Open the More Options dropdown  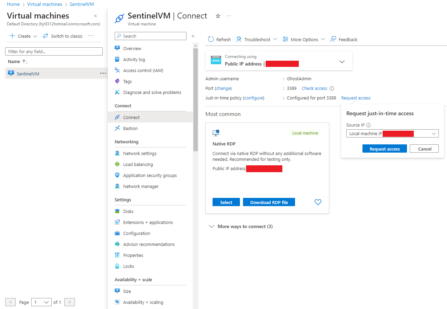(x=304, y=39)
